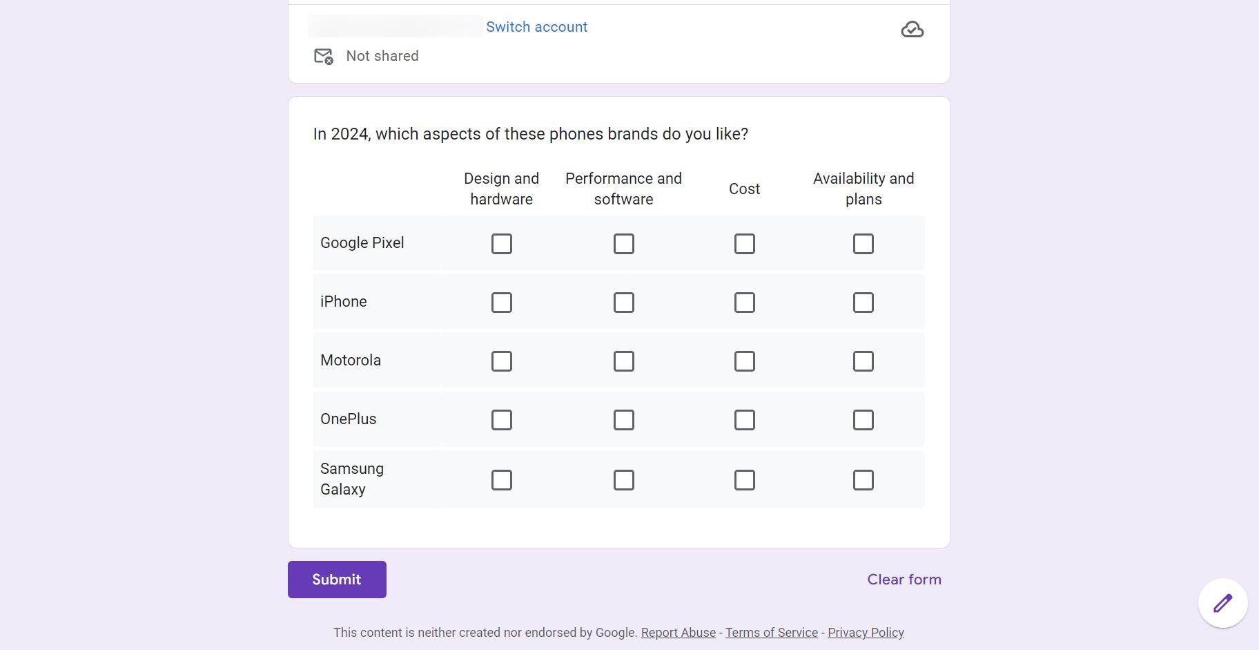Check Availability and plans for Samsung Galaxy
Screen dimensions: 1259x650
tap(863, 479)
